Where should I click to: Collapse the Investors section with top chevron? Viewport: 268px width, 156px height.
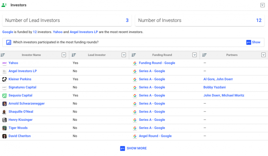[x=262, y=5]
